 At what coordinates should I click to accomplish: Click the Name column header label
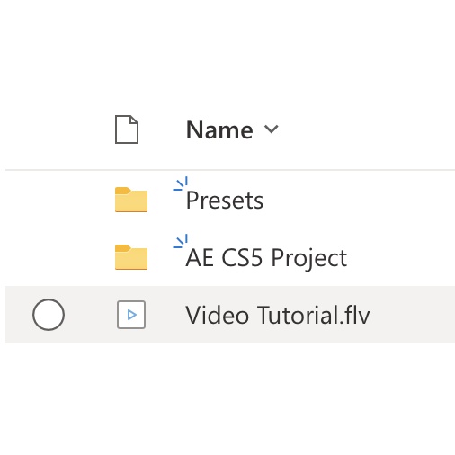click(x=219, y=129)
